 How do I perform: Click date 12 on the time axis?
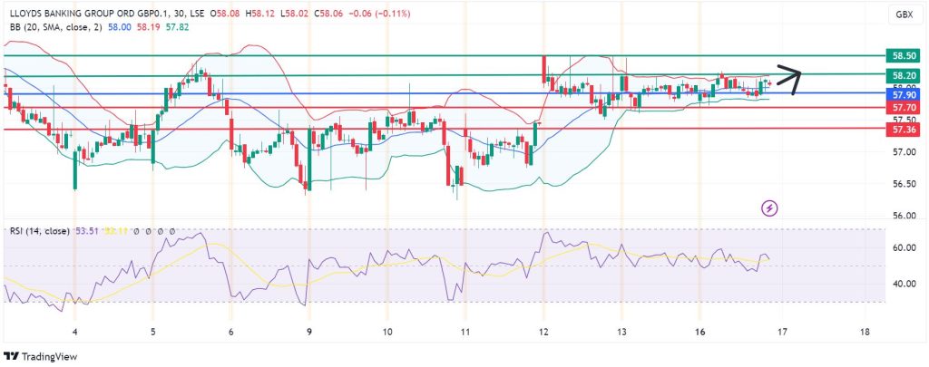pyautogui.click(x=543, y=332)
